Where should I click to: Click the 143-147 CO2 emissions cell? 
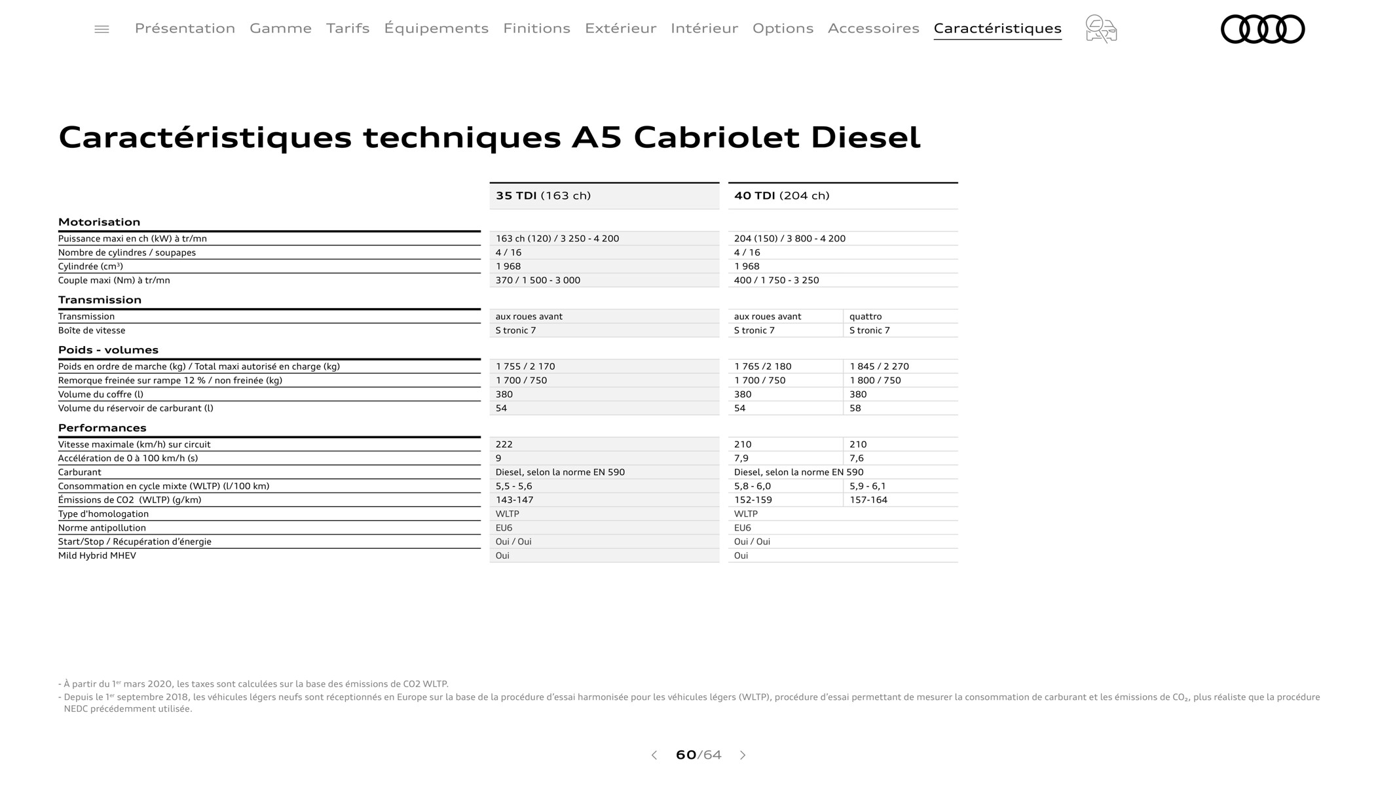pyautogui.click(x=605, y=500)
